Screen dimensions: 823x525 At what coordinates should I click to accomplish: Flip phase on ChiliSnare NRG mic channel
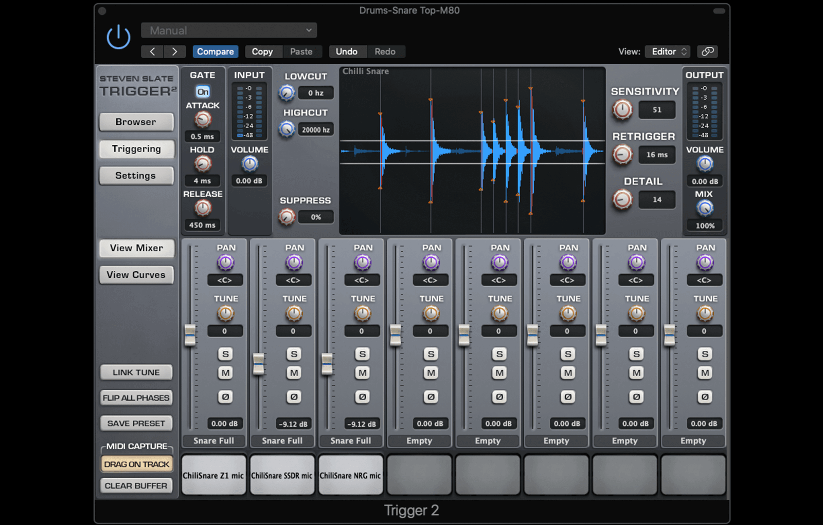(x=362, y=397)
